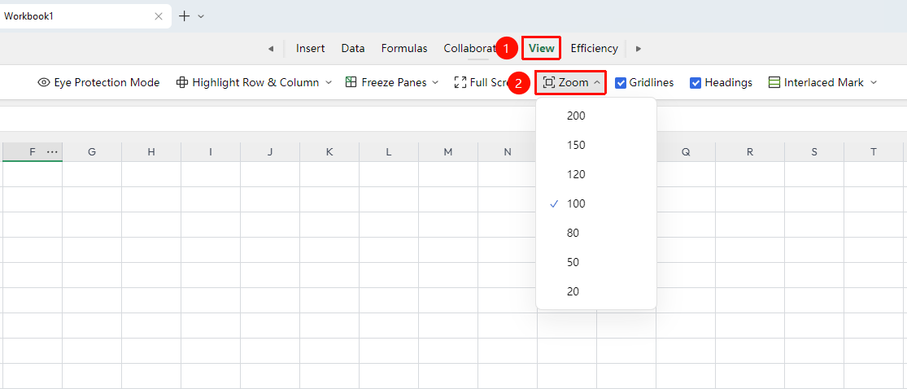The width and height of the screenshot is (907, 389).
Task: Select column I header
Action: [x=211, y=152]
